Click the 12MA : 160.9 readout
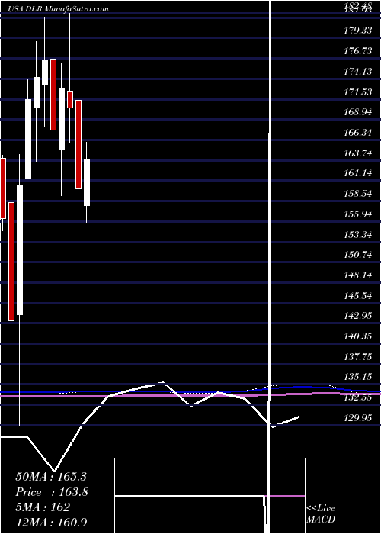381x534 pixels. [x=53, y=522]
